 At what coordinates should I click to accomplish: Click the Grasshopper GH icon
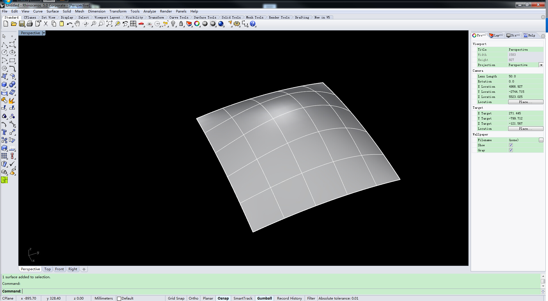tap(4, 180)
